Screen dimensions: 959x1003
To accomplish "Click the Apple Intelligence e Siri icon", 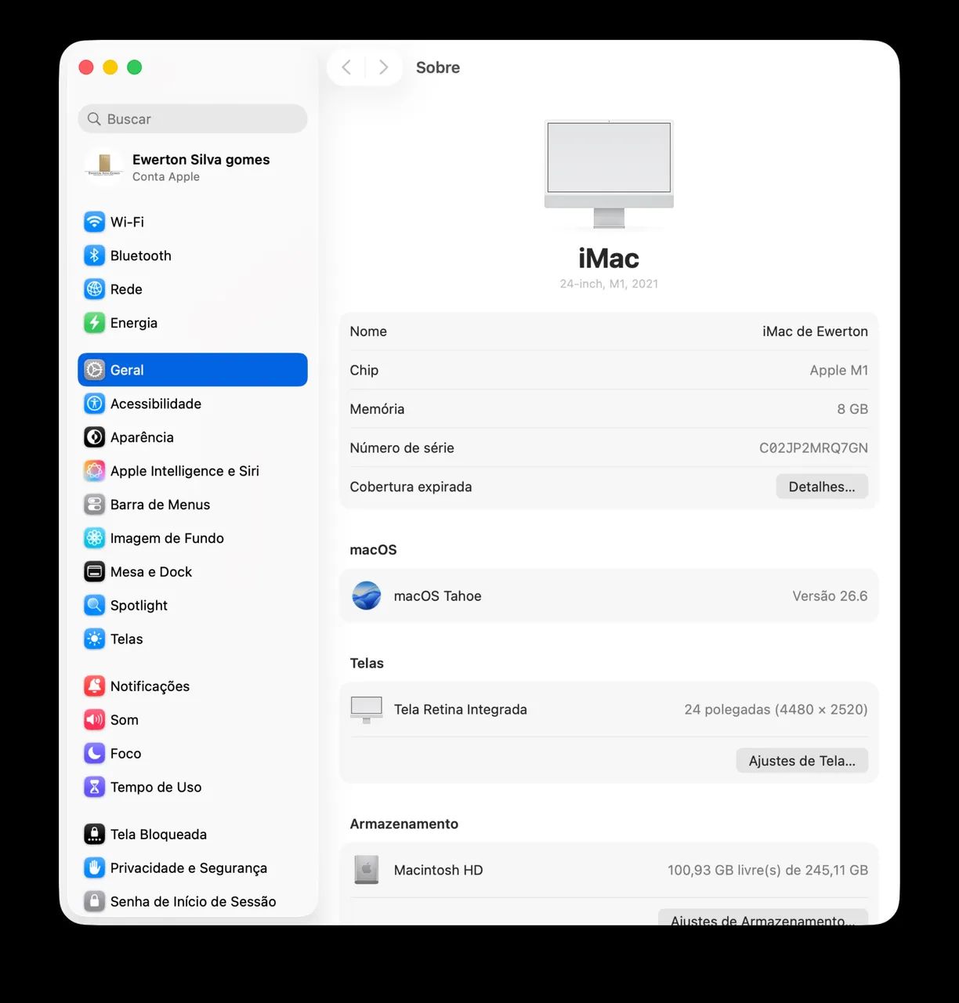I will point(94,471).
